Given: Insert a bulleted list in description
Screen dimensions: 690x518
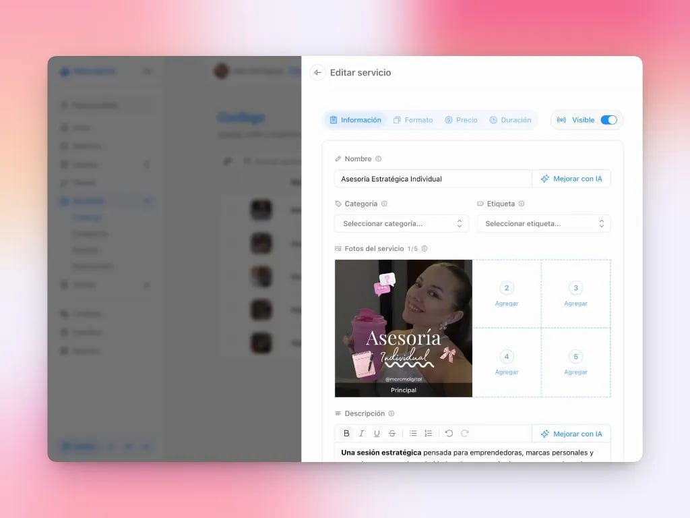Looking at the screenshot, I should tap(413, 434).
